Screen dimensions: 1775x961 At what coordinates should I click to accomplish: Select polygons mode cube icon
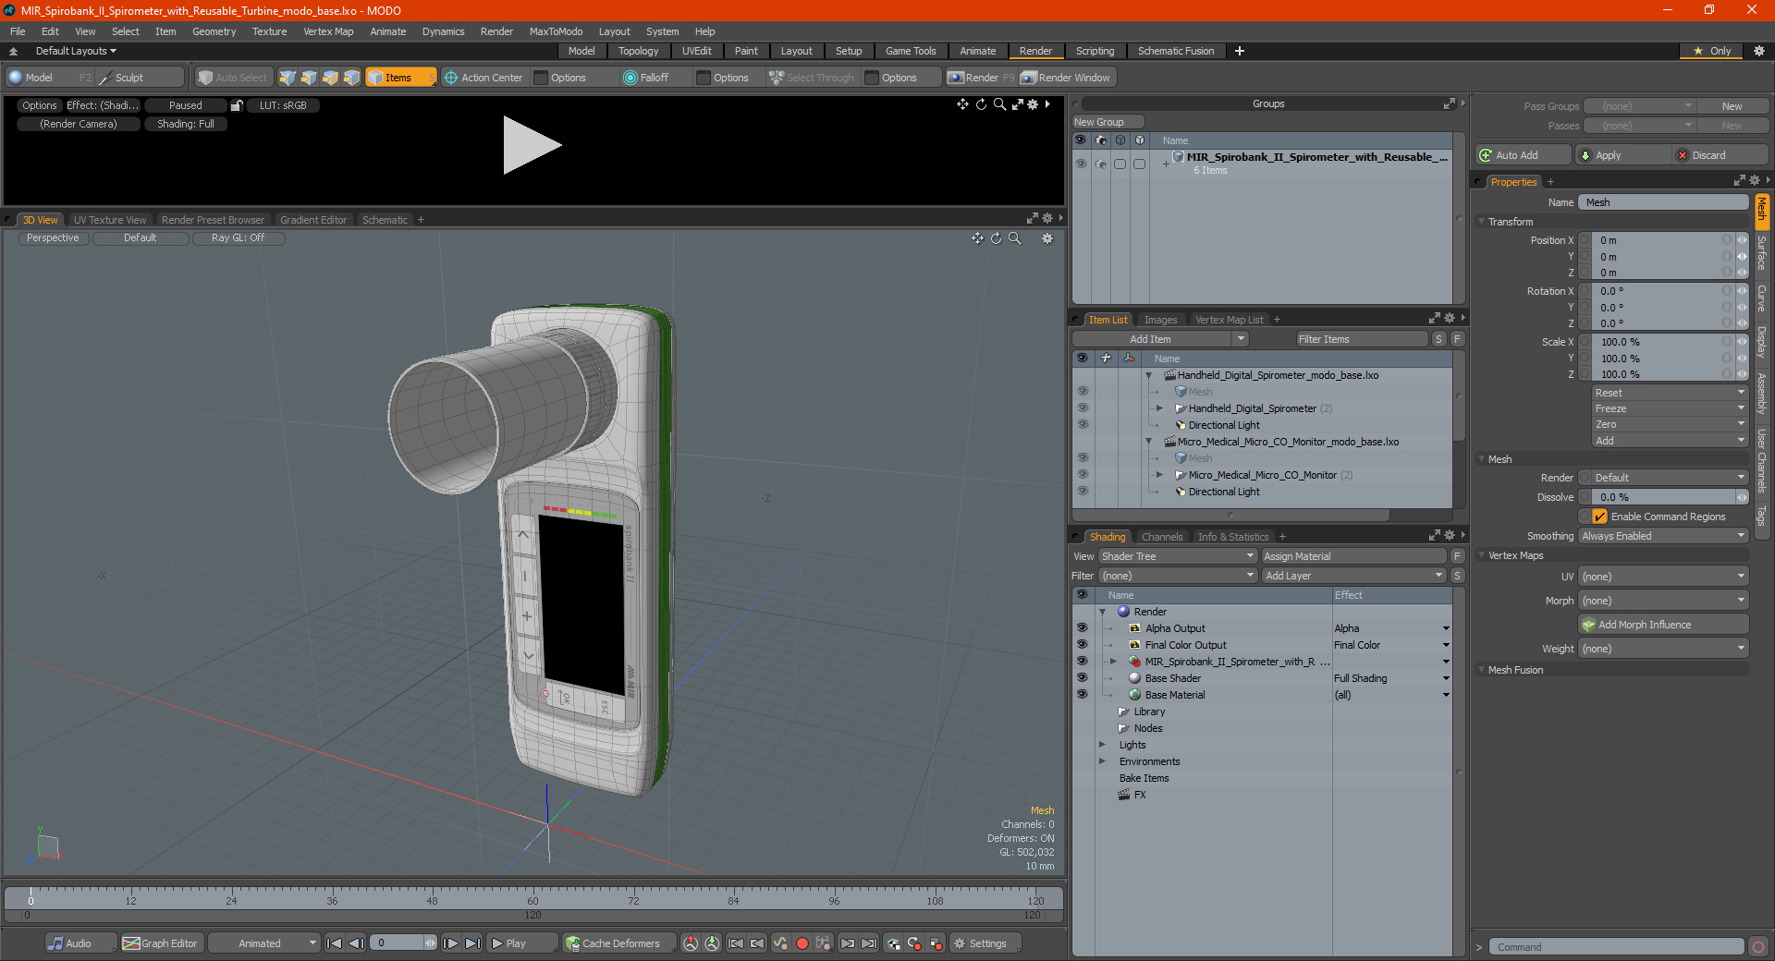330,78
